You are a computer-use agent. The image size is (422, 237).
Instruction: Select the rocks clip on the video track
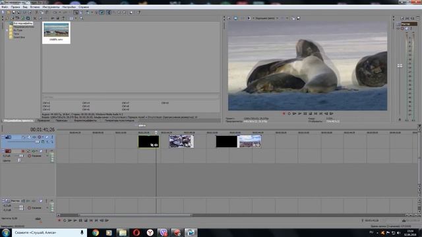(x=181, y=142)
